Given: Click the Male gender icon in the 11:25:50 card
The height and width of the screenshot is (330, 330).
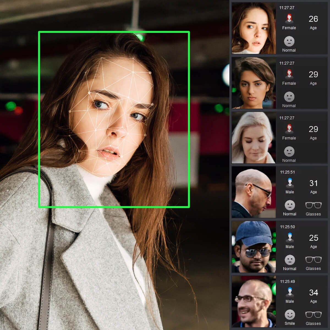Looking at the screenshot, I should pyautogui.click(x=289, y=238).
